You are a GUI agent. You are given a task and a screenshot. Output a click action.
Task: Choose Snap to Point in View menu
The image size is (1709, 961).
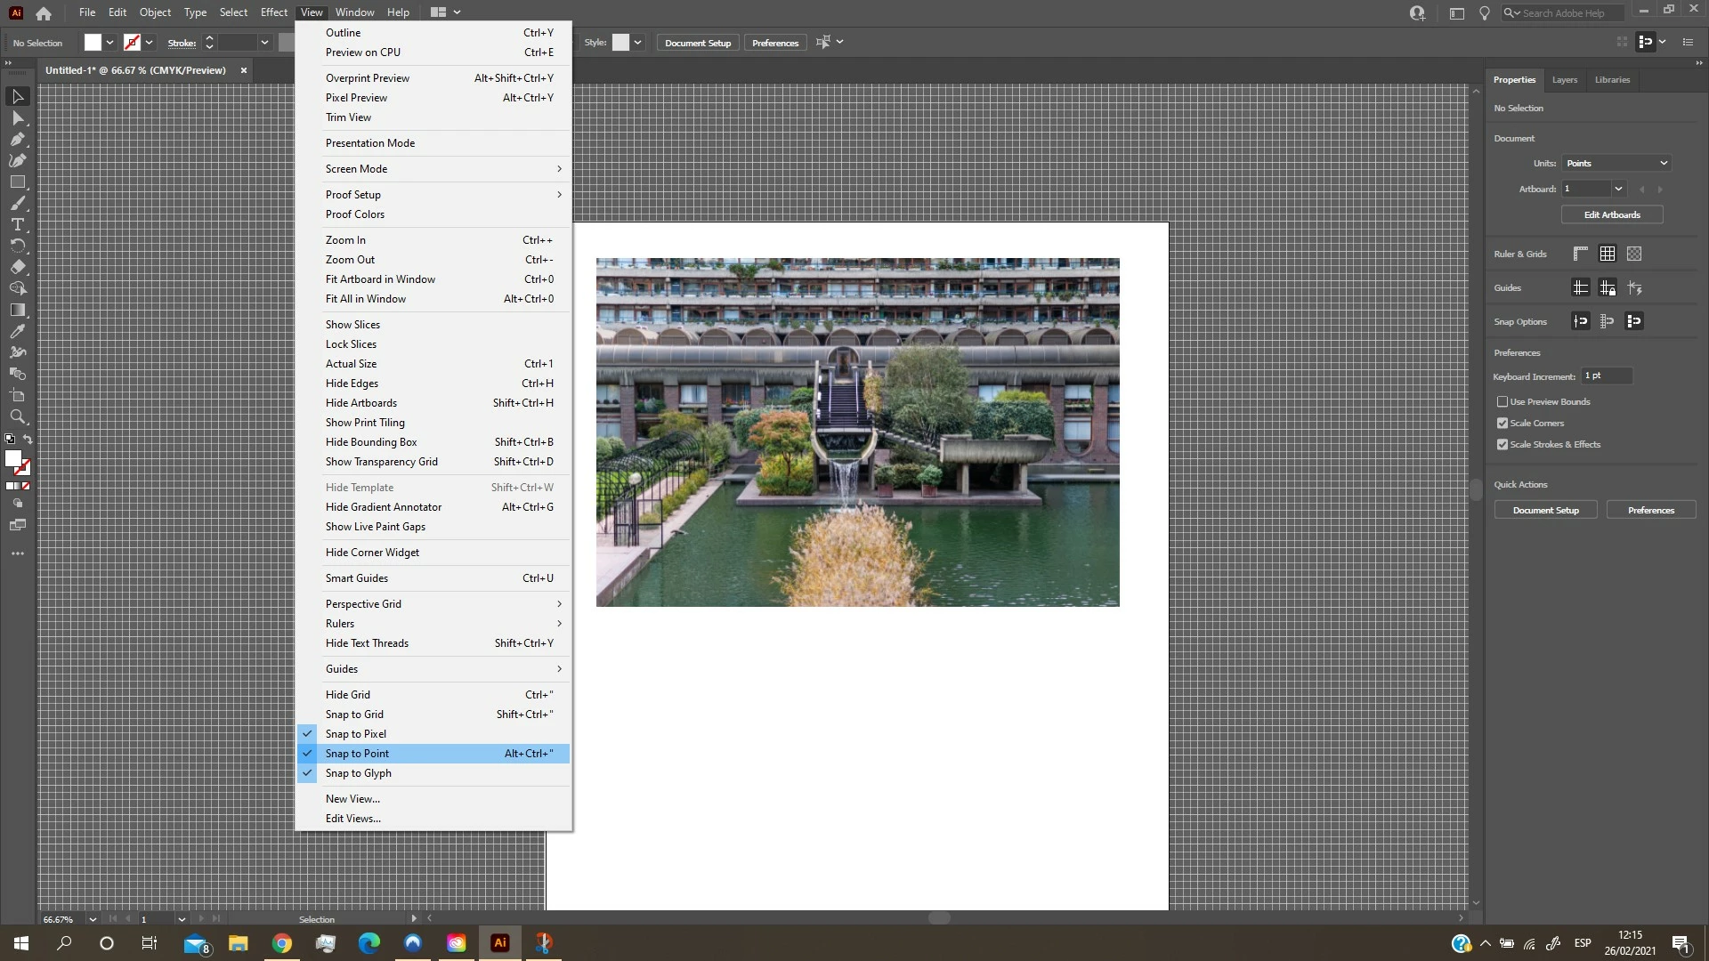[358, 754]
